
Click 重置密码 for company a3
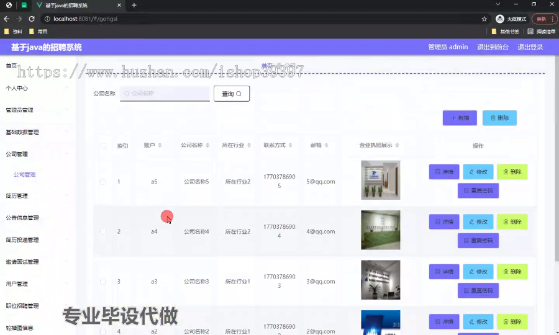[478, 291]
